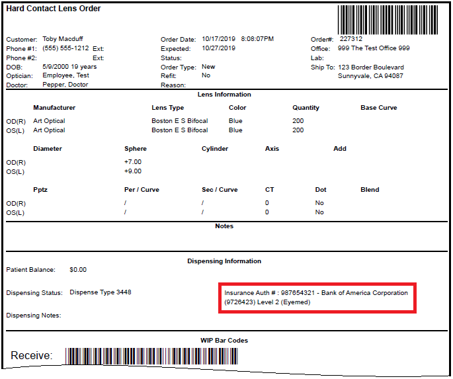Click the Lens Type column header
The height and width of the screenshot is (379, 453).
pos(167,108)
